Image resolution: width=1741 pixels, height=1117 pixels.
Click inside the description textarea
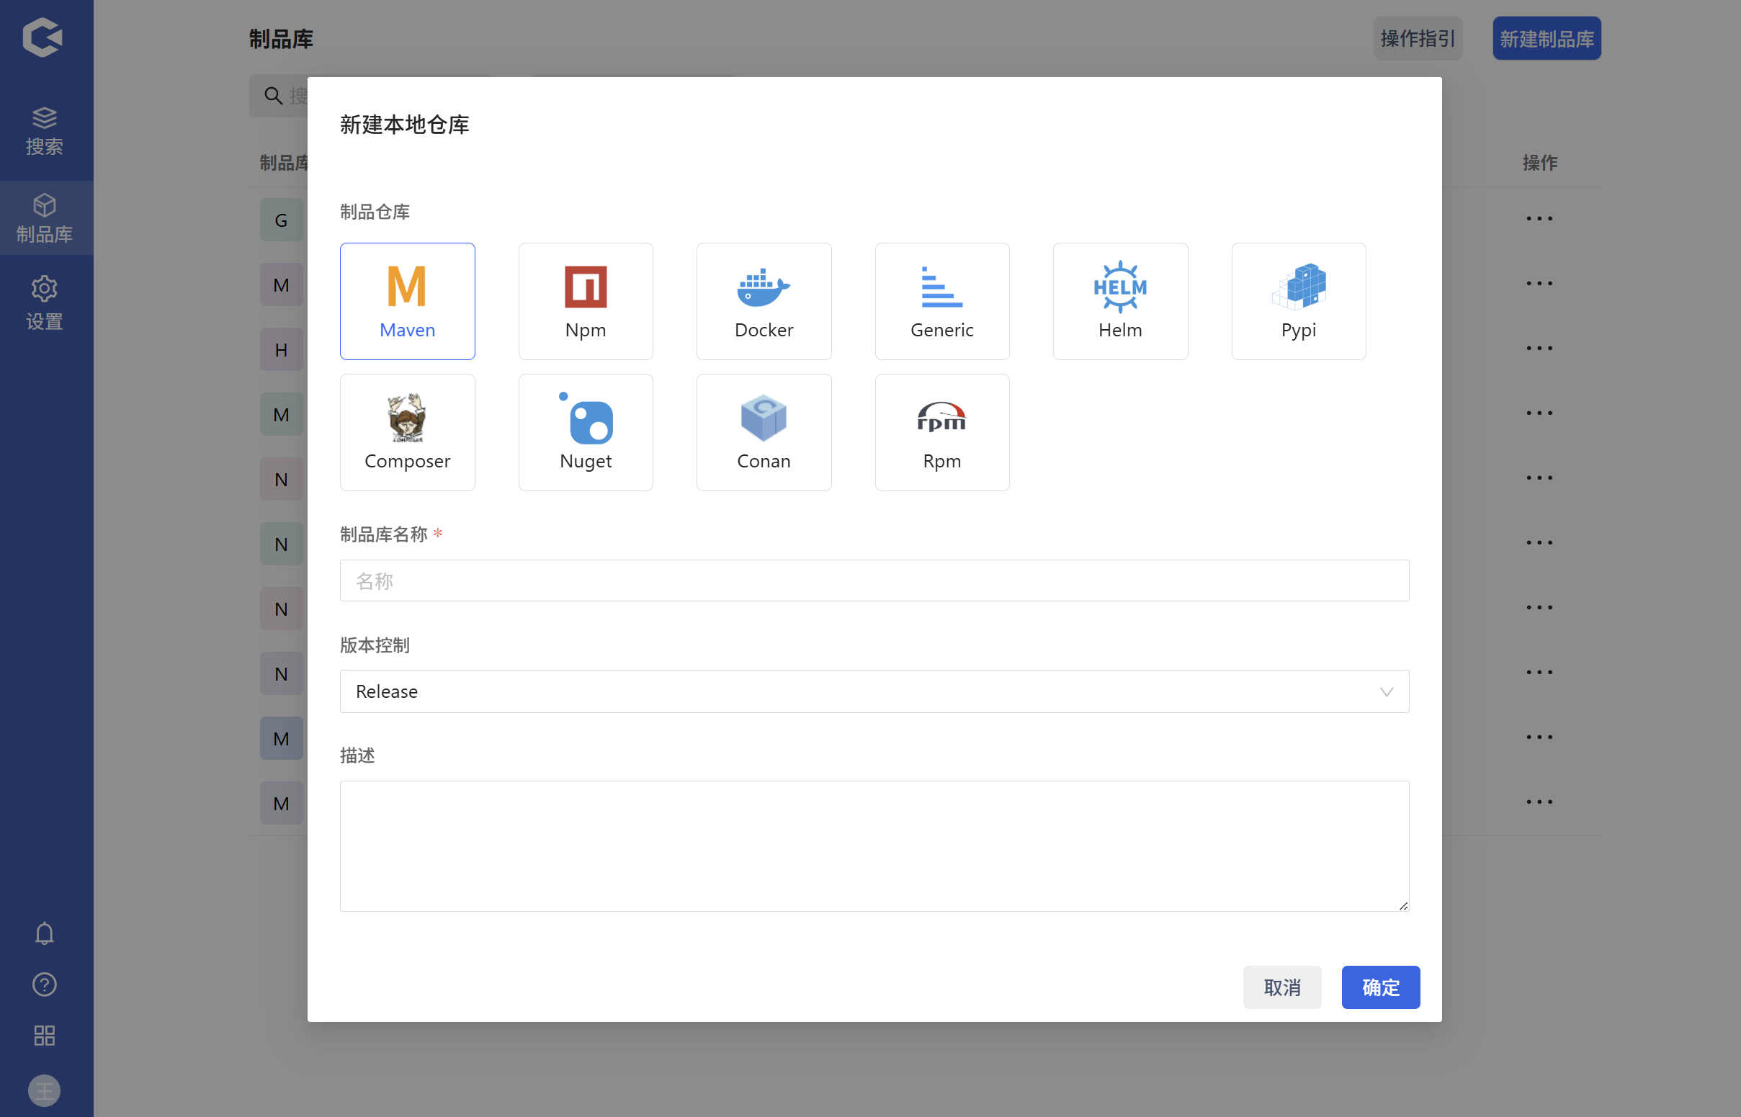(x=874, y=845)
